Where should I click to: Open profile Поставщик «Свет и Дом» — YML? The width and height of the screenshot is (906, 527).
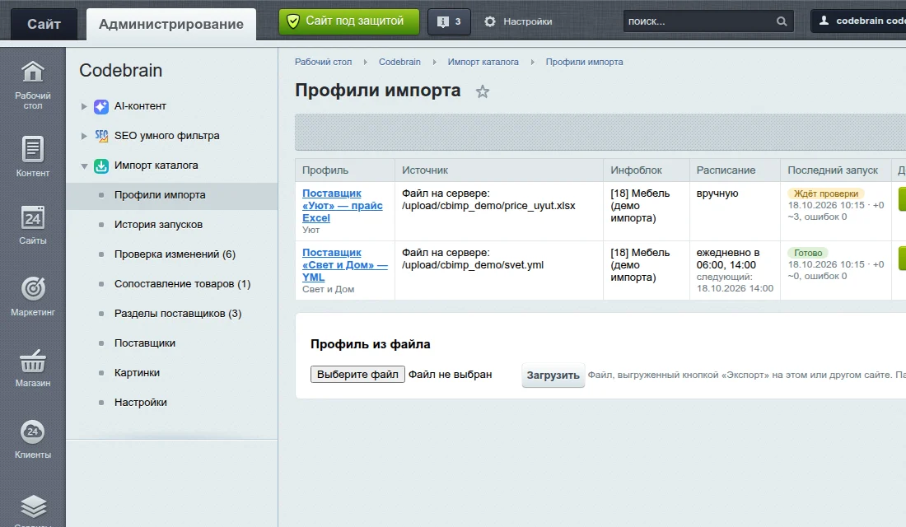point(345,264)
